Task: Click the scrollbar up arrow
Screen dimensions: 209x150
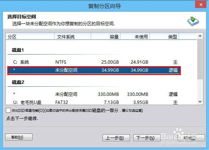Action: (x=200, y=36)
